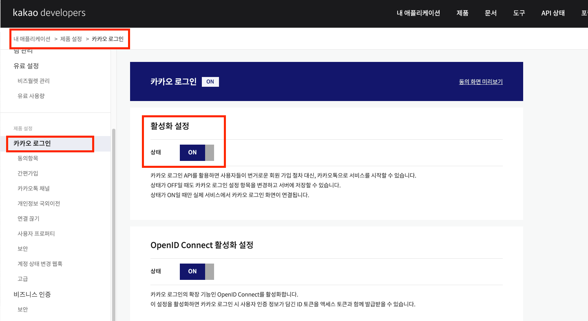
Task: Select 카카오 로그인 in the sidebar
Action: click(x=32, y=143)
